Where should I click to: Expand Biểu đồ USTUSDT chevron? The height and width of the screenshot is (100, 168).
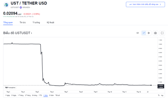[32, 33]
